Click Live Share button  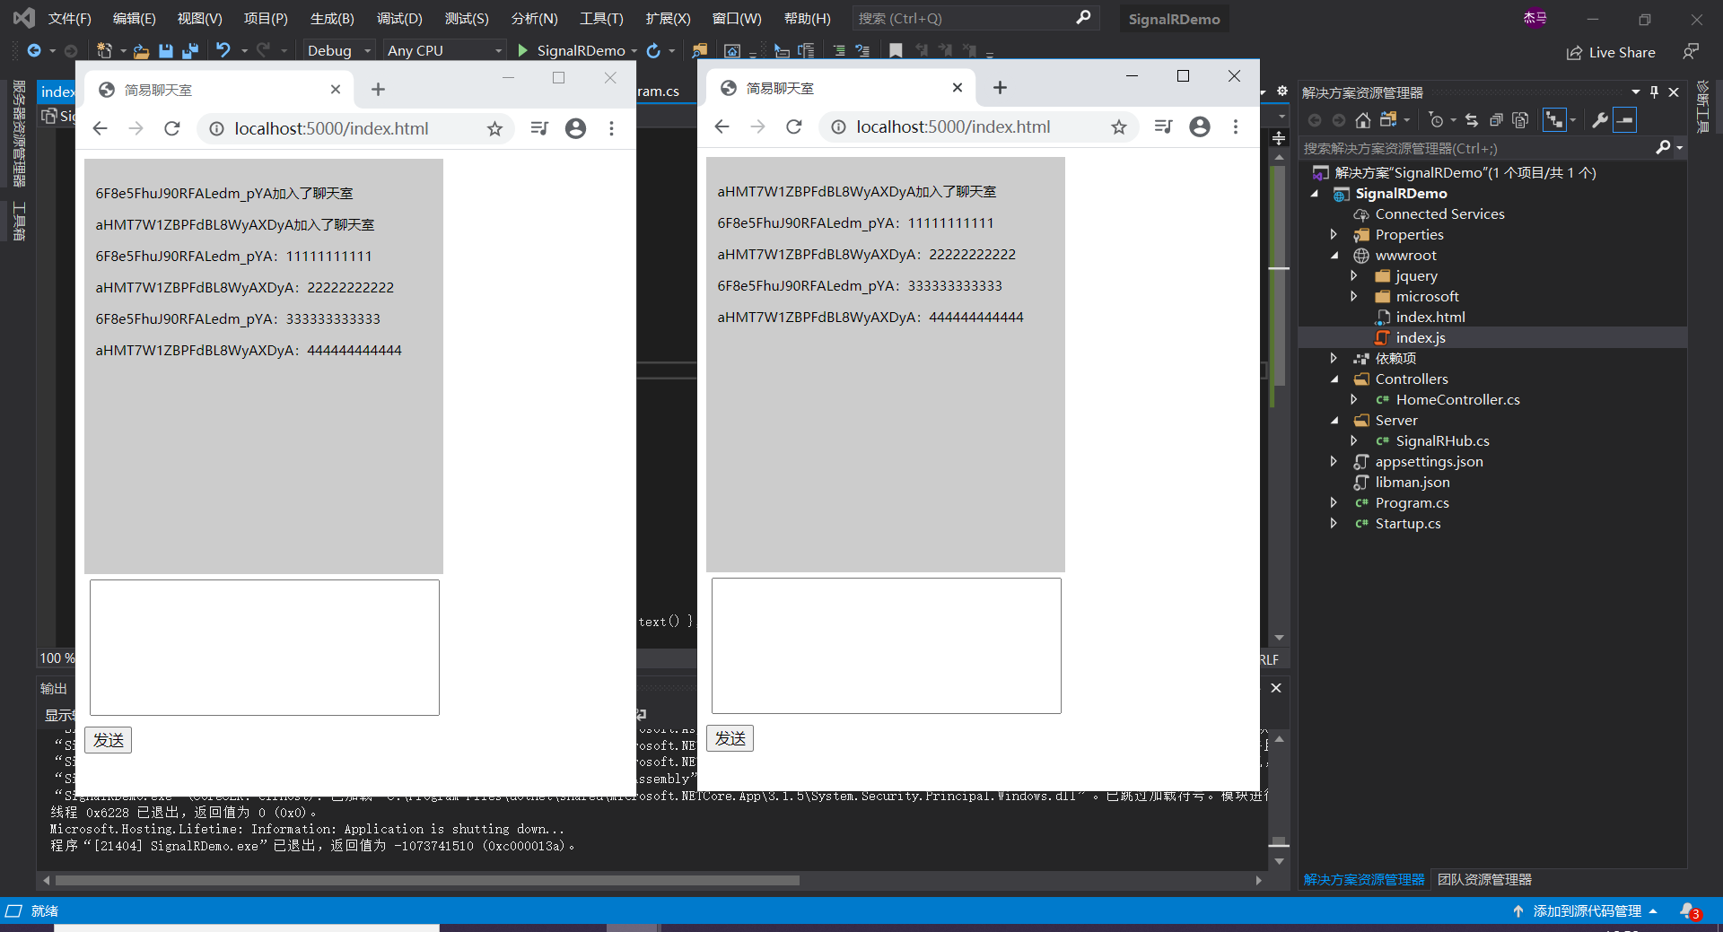(1612, 53)
